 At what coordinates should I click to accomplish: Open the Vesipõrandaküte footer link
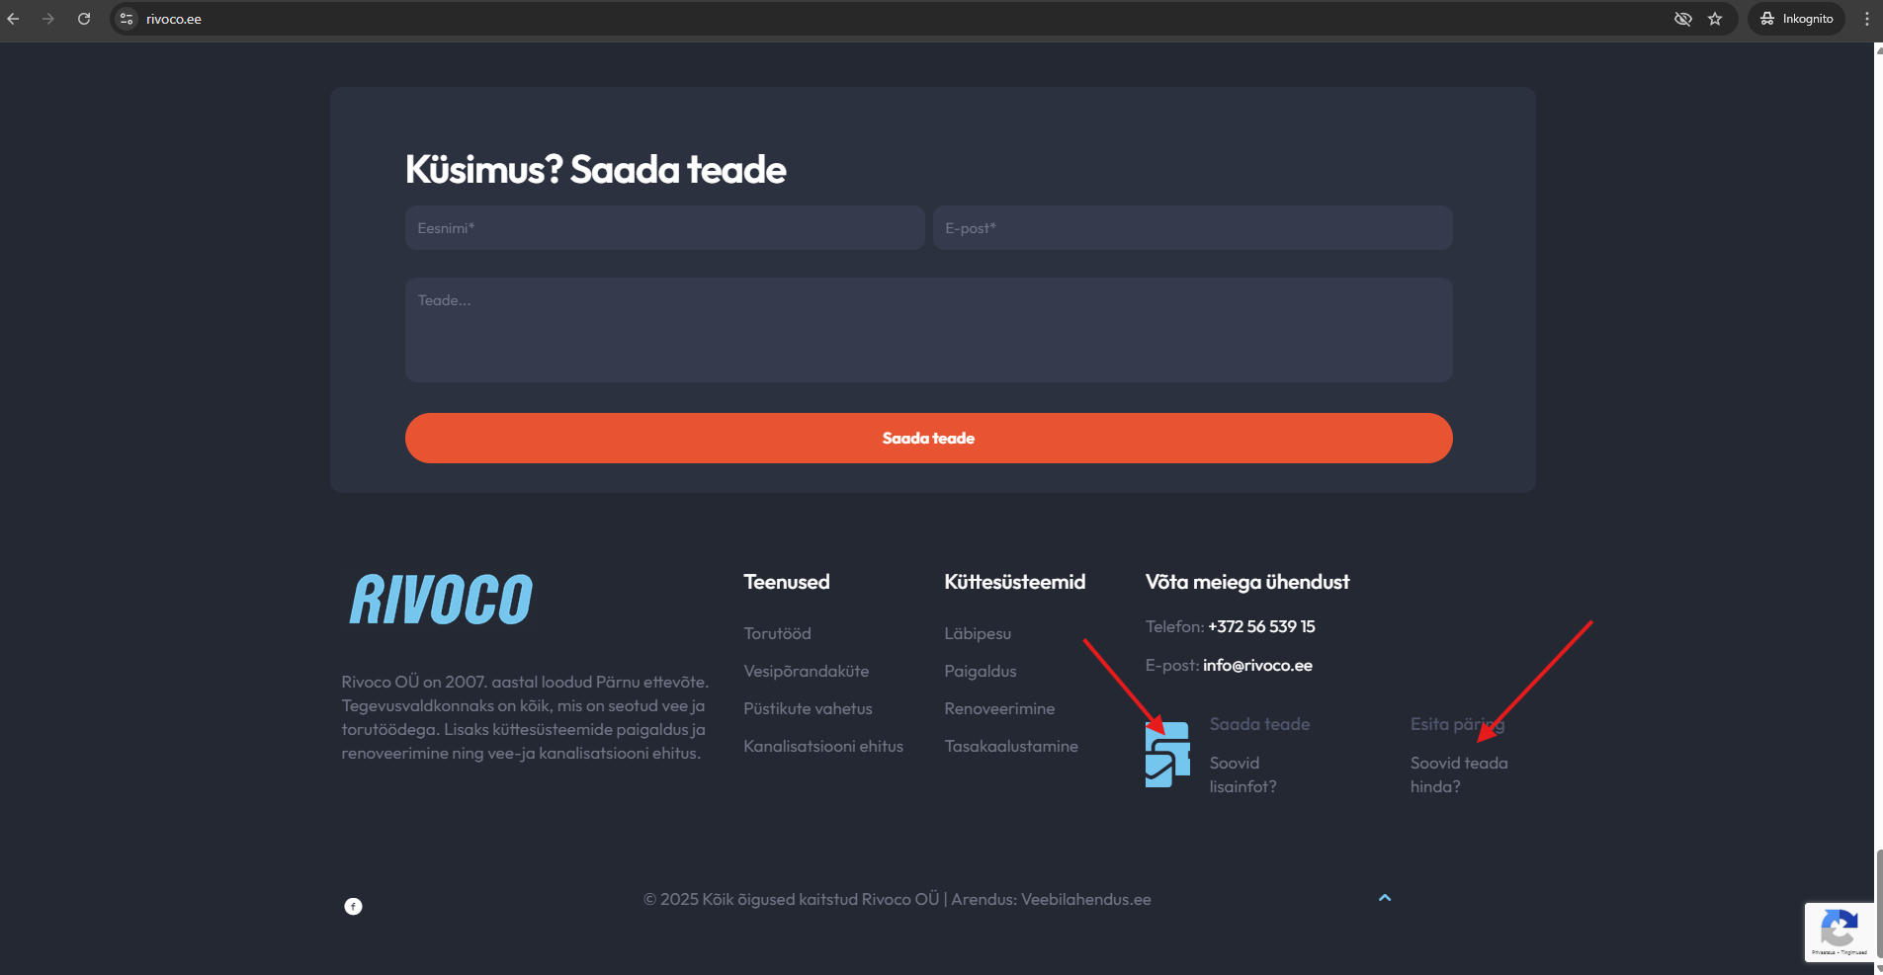click(x=806, y=671)
